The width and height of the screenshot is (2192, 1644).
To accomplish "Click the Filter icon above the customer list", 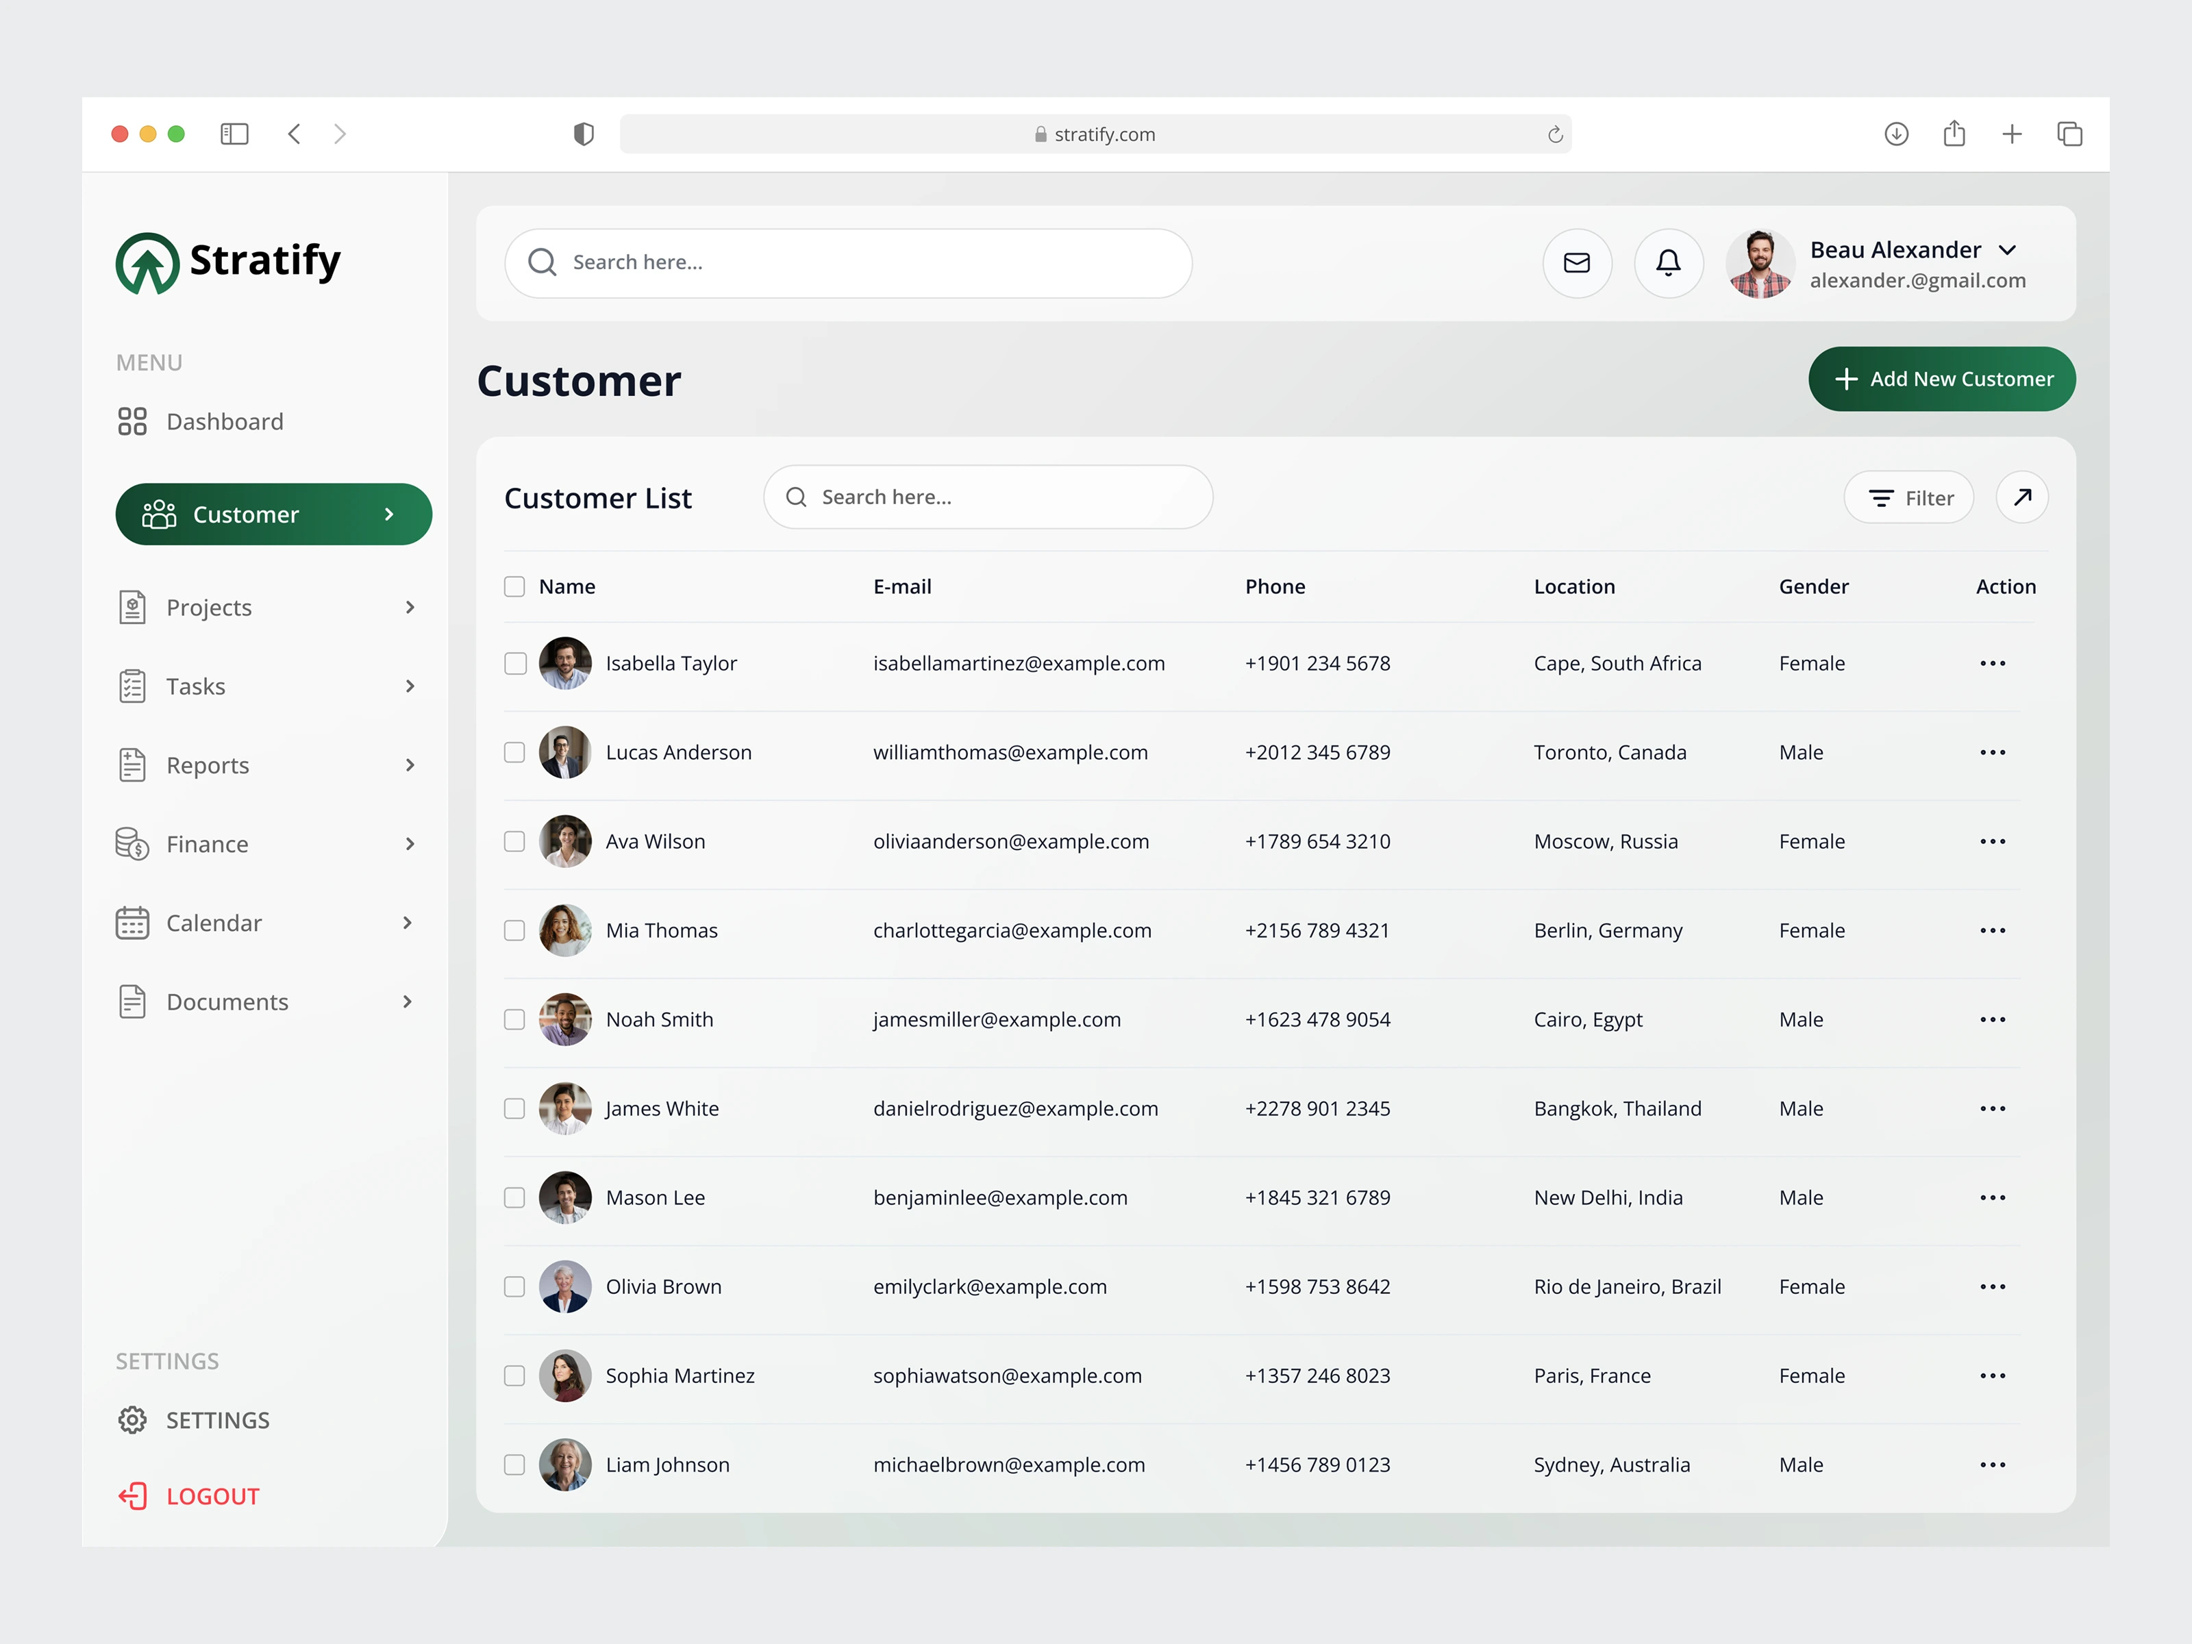I will click(x=1882, y=497).
